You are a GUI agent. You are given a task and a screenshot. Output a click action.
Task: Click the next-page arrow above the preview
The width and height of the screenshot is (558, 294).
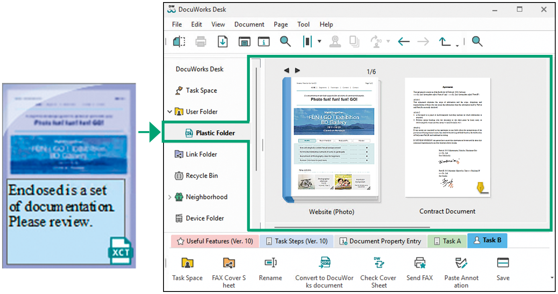coord(298,70)
